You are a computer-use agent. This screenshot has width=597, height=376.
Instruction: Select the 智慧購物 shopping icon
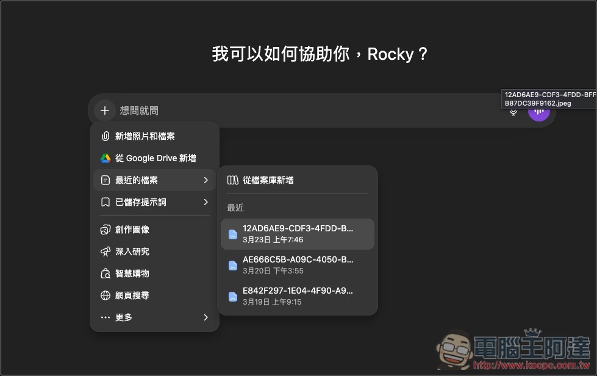(107, 273)
